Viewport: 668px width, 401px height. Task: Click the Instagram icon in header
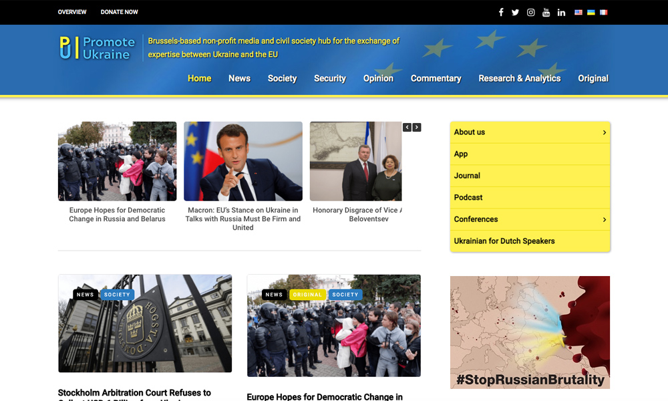(530, 12)
